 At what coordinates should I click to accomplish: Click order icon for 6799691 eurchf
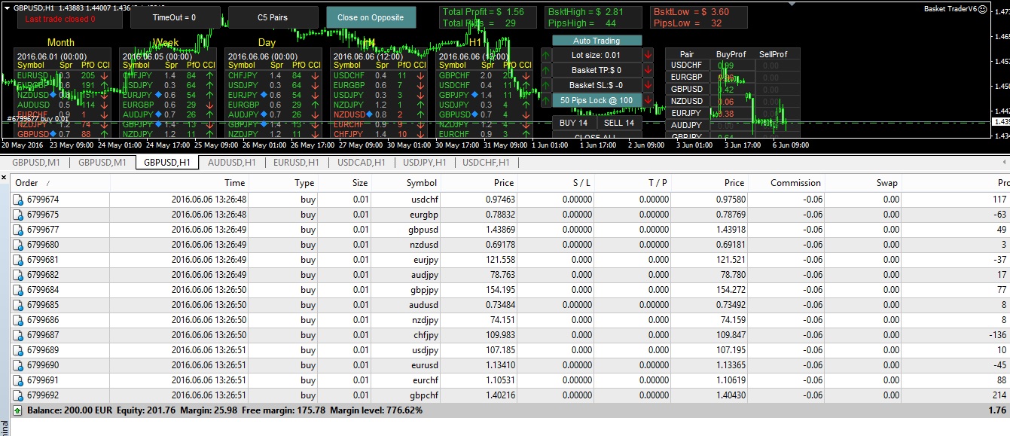click(x=18, y=380)
